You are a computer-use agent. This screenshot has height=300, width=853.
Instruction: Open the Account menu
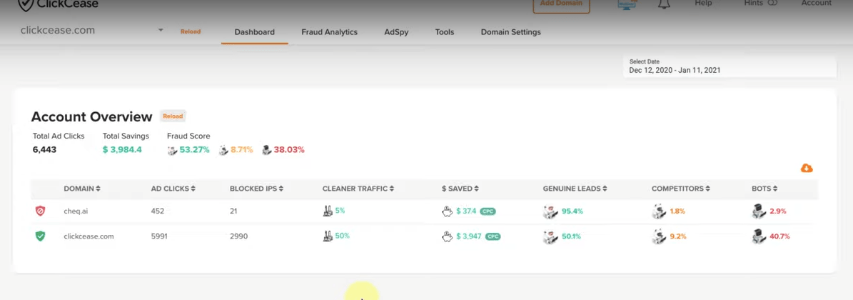tap(817, 4)
